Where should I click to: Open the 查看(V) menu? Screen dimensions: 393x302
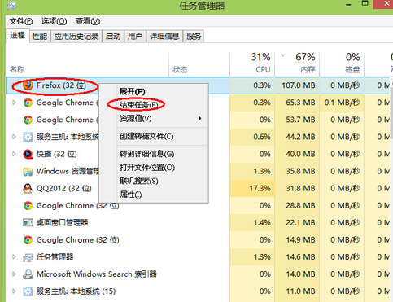point(88,21)
